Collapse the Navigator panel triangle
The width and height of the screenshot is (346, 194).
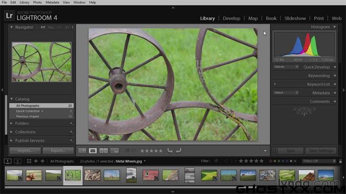pyautogui.click(x=11, y=27)
